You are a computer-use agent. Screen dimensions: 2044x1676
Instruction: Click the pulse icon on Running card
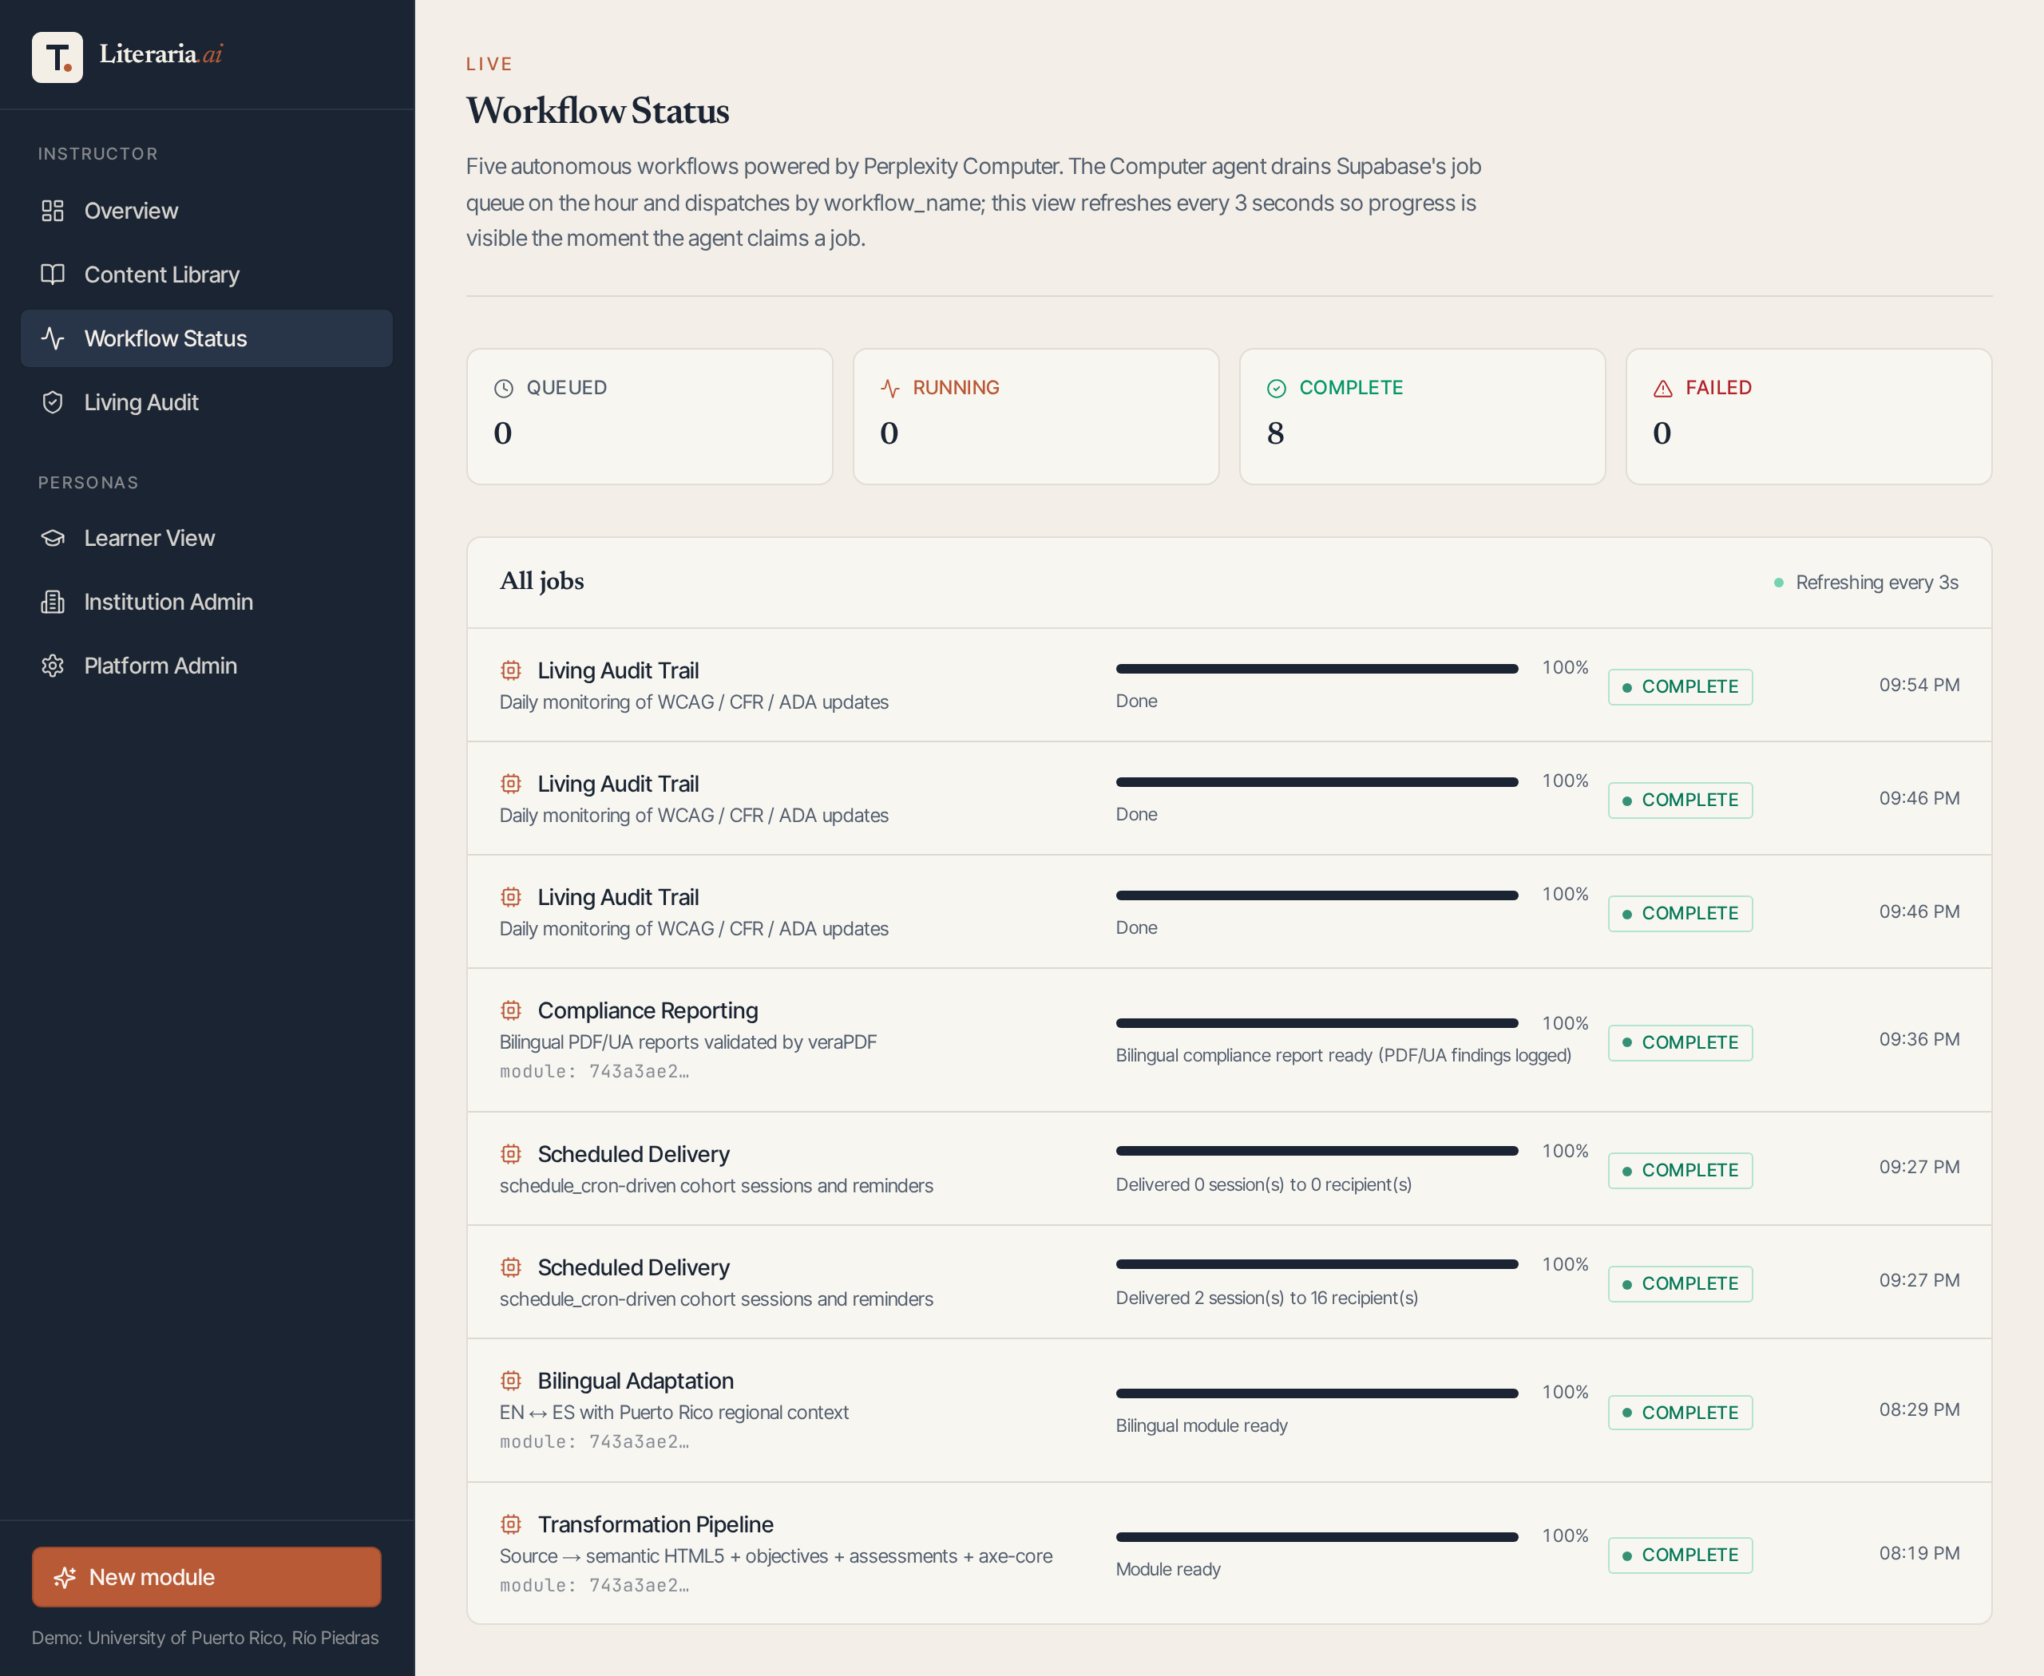(889, 388)
